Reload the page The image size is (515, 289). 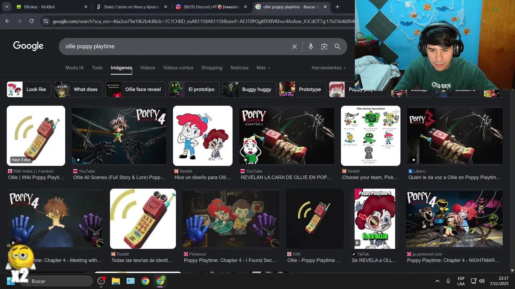point(31,21)
